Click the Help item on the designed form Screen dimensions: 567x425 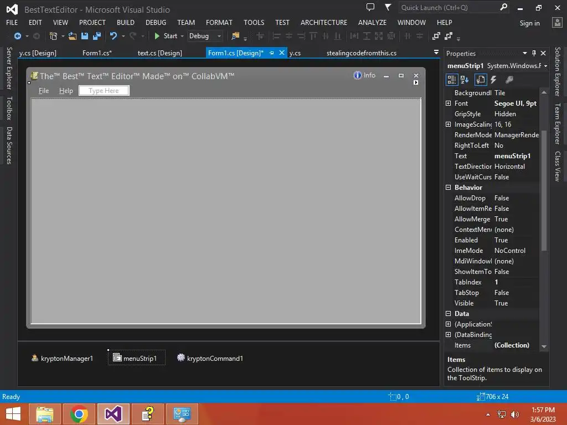click(66, 90)
